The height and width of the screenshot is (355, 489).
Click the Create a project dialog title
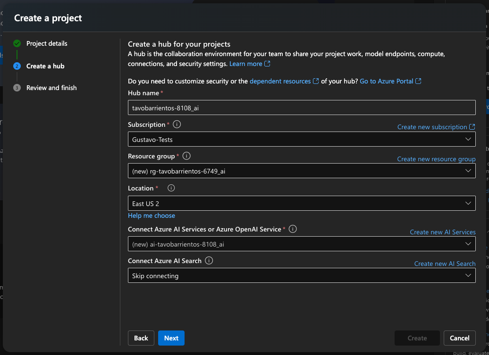point(48,18)
